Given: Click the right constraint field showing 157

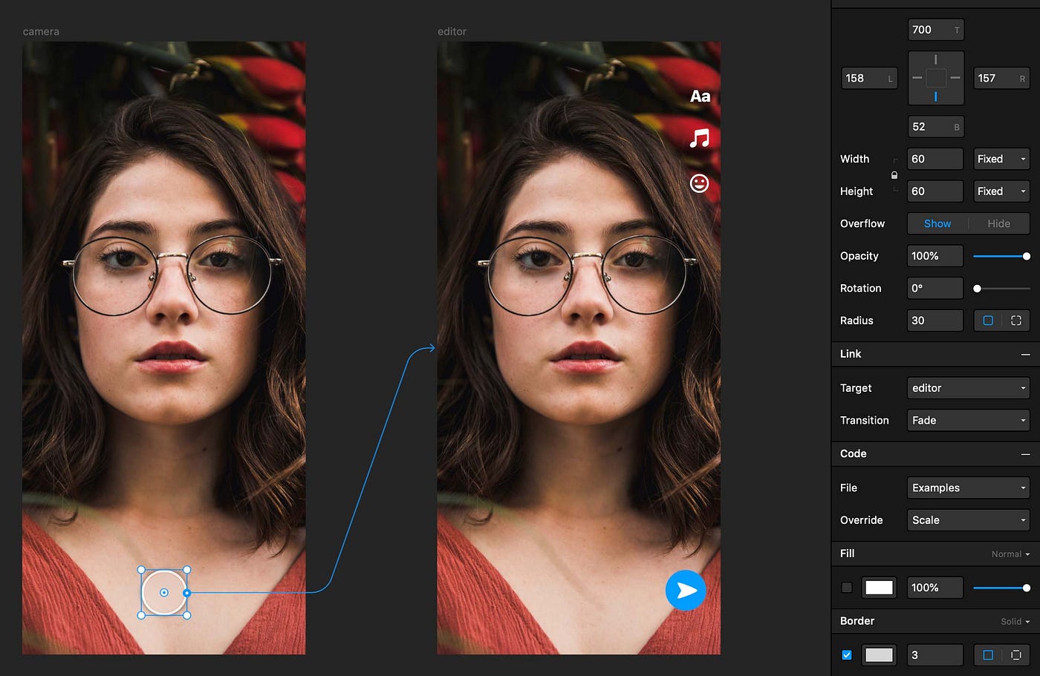Looking at the screenshot, I should (x=1001, y=78).
